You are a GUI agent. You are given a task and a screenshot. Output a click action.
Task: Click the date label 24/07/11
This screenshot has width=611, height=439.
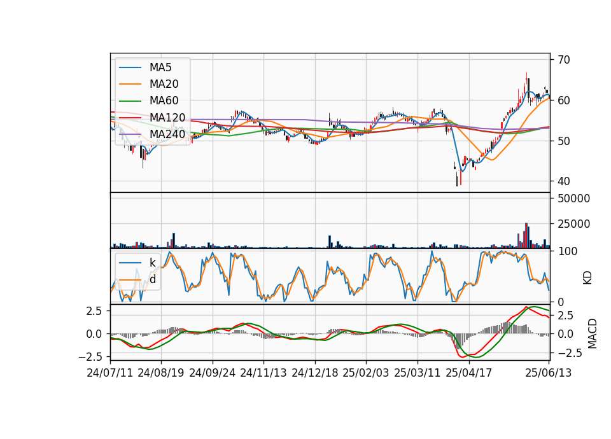click(110, 373)
